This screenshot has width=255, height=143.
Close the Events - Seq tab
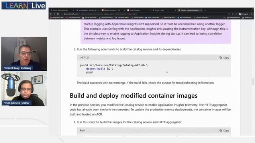175,10
